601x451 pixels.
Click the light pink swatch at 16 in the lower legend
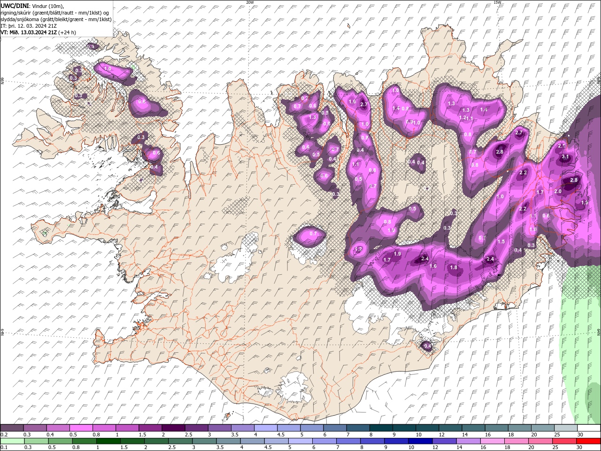492,441
